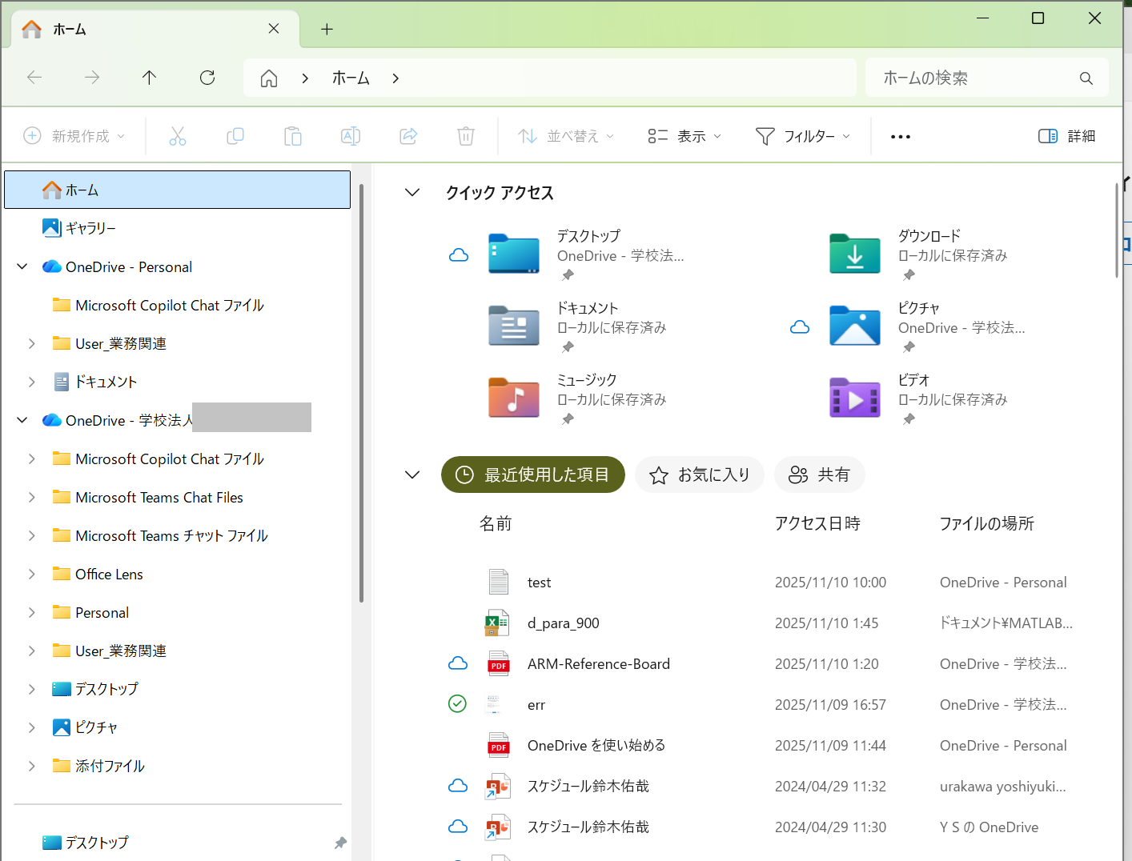Go up one level with up arrow
Image resolution: width=1132 pixels, height=861 pixels.
click(149, 78)
